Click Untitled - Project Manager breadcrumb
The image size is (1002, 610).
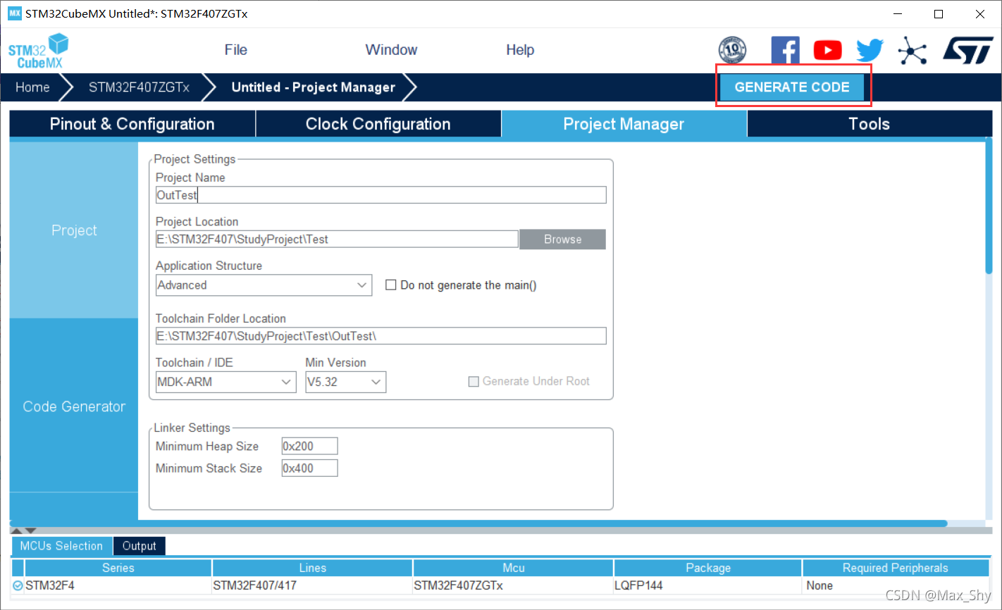[x=314, y=87]
